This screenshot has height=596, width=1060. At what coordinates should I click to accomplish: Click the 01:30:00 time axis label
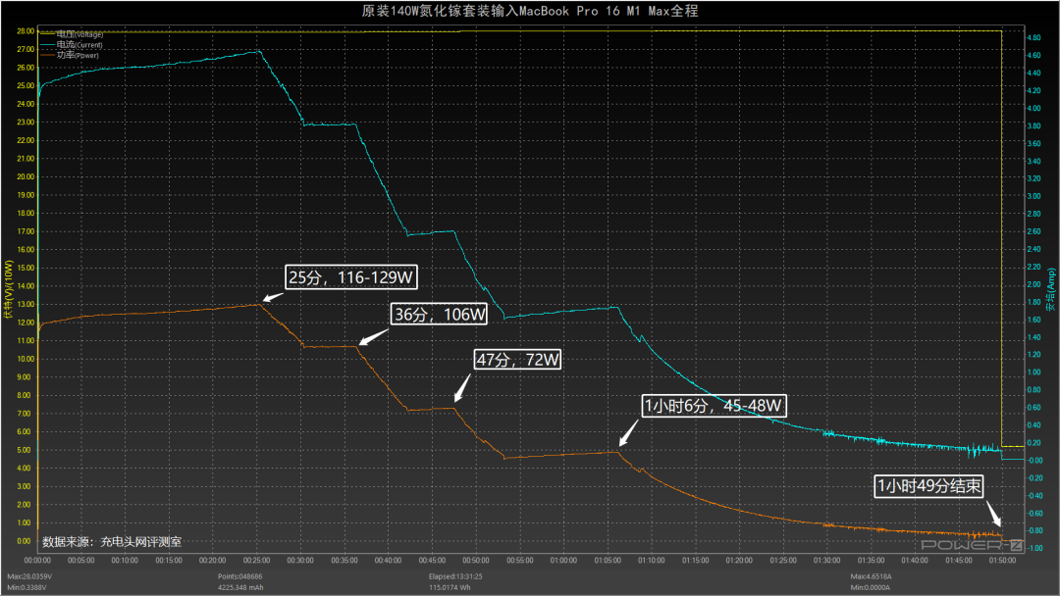point(826,561)
